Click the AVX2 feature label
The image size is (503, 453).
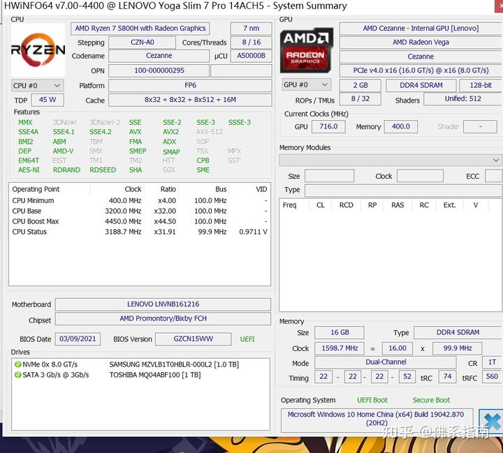170,132
